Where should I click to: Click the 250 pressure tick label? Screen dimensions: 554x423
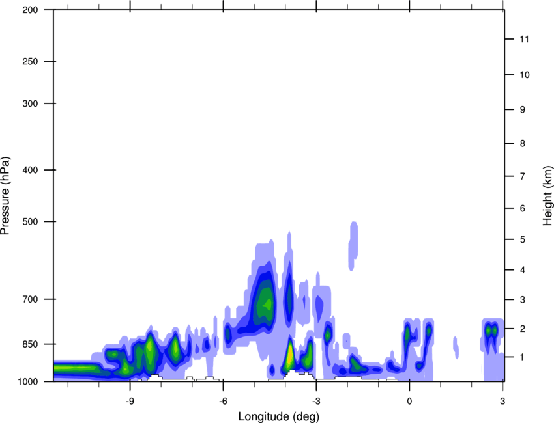click(30, 61)
